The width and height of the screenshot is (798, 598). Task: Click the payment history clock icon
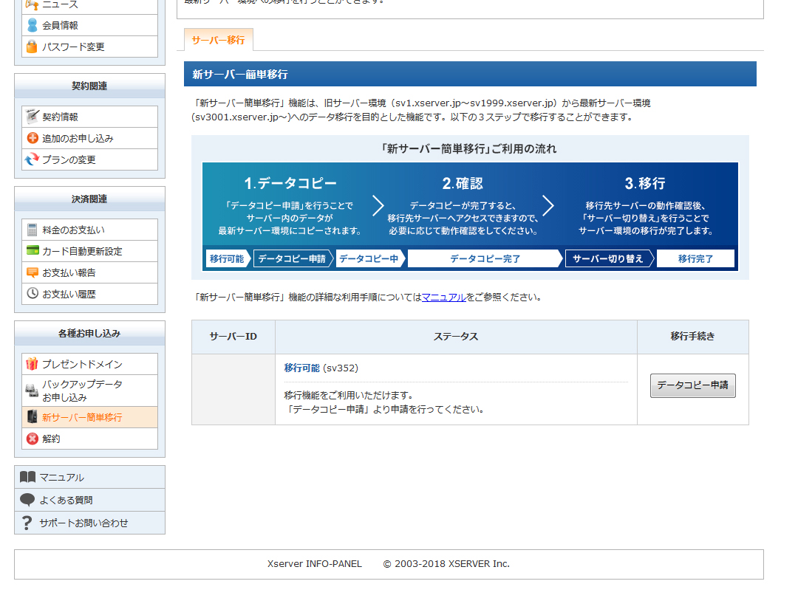click(32, 294)
